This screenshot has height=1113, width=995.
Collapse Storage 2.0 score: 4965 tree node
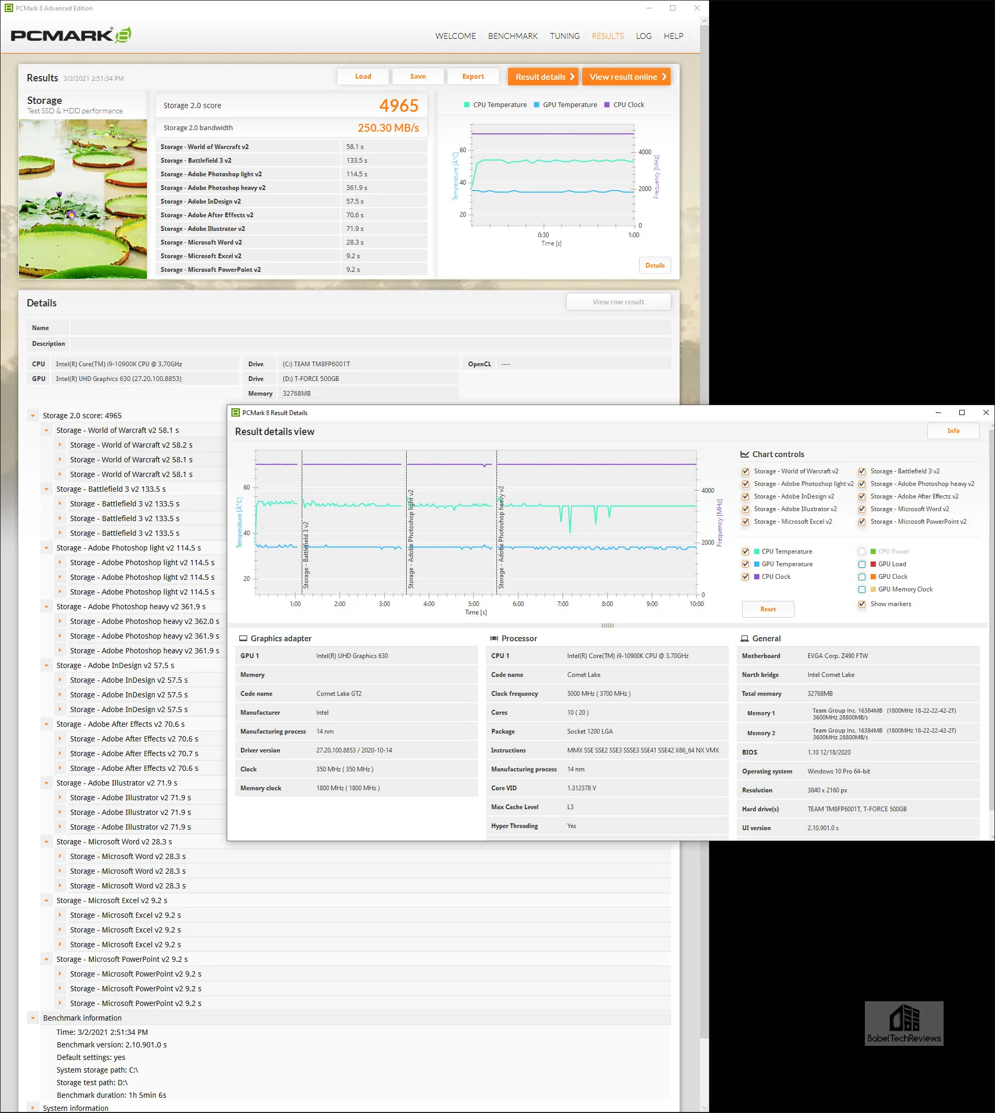(x=33, y=416)
